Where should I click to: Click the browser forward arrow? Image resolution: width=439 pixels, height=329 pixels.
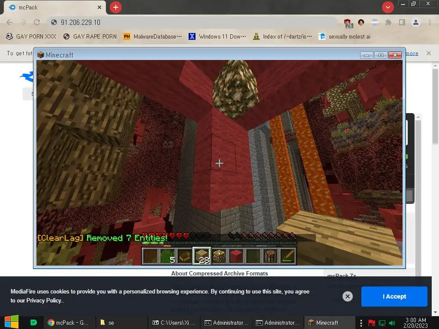tap(23, 22)
